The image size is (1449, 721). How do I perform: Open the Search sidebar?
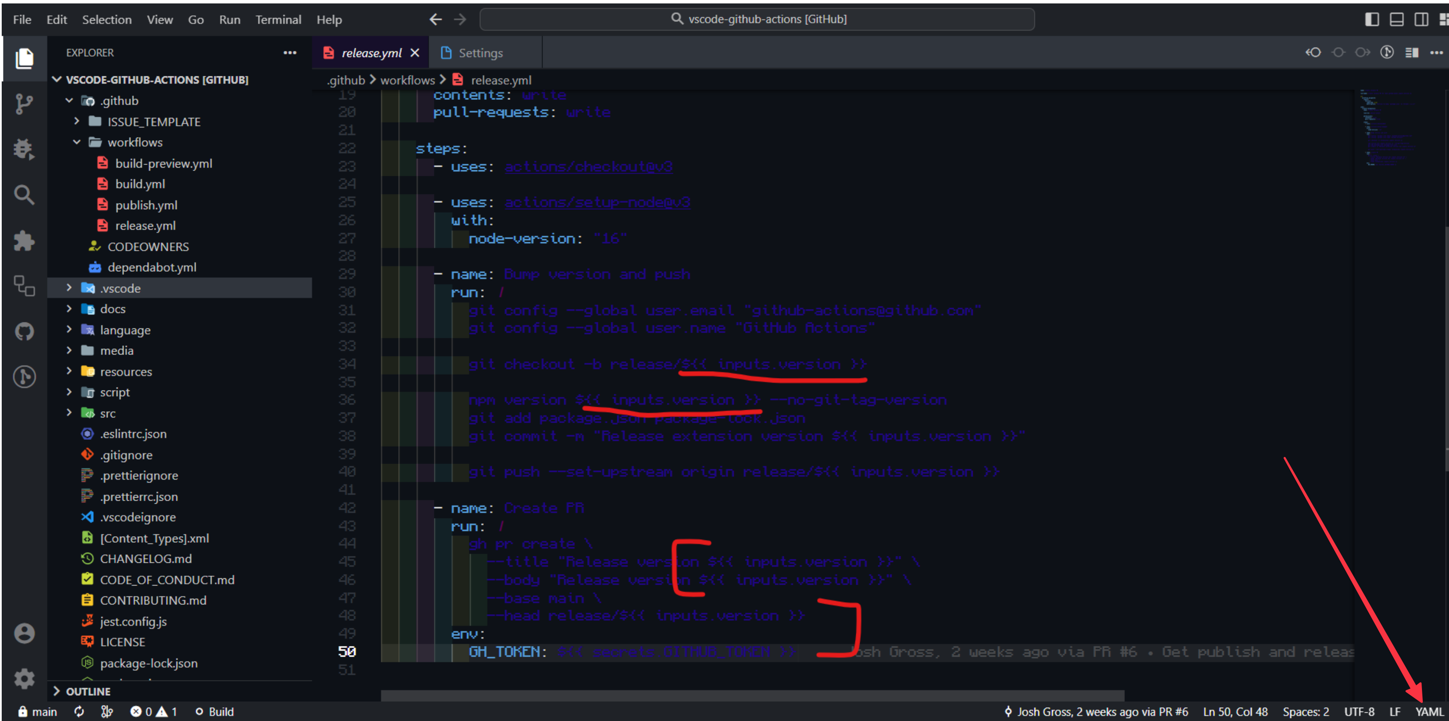(24, 195)
